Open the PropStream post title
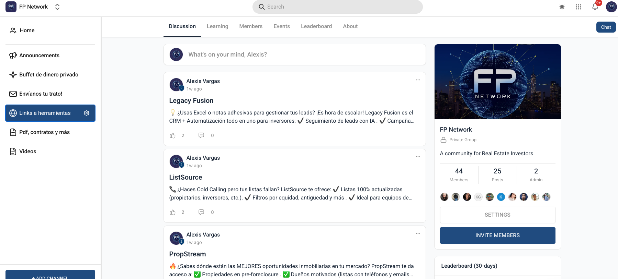 tap(188, 254)
